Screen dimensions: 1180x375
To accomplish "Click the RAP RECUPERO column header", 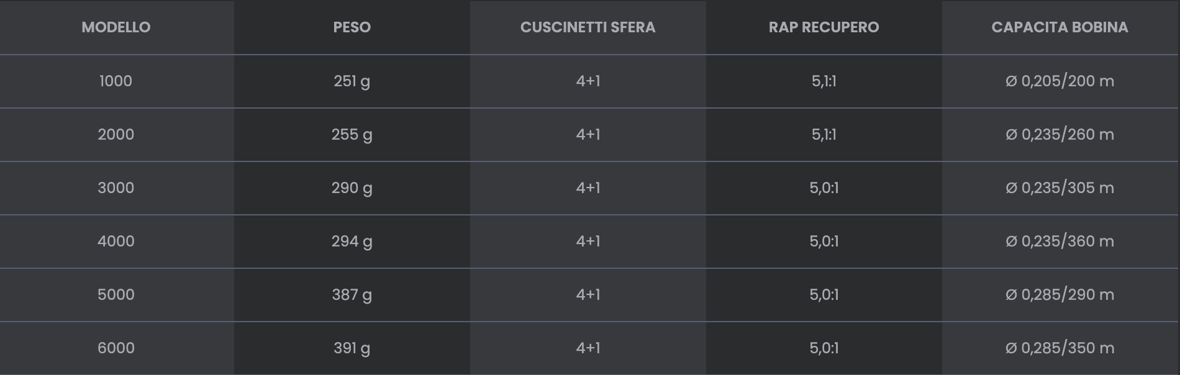I will (x=824, y=27).
